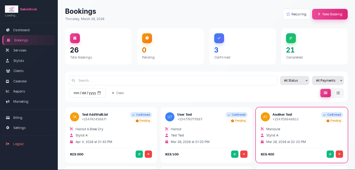Screen dimensions: 355x170
Task: Click the search magnifier icon
Action: (x=73, y=80)
